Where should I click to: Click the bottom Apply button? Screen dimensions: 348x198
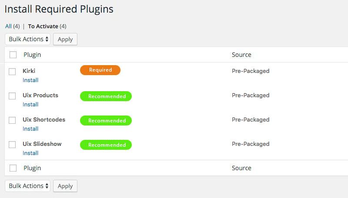coord(65,186)
